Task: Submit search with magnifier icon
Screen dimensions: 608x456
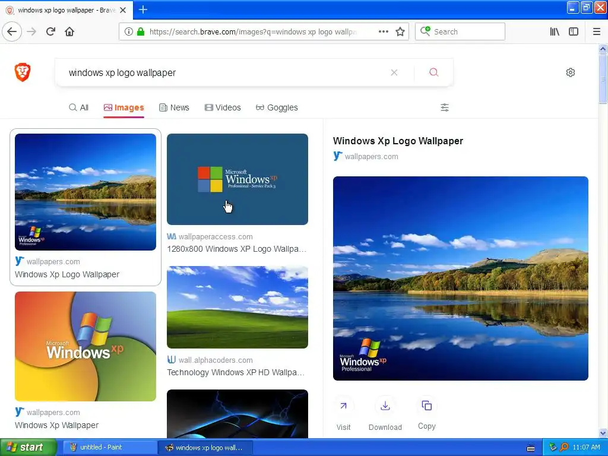Action: click(434, 72)
